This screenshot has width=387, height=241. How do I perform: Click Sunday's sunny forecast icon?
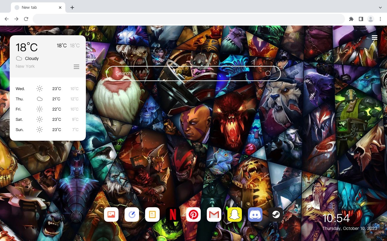coord(40,130)
